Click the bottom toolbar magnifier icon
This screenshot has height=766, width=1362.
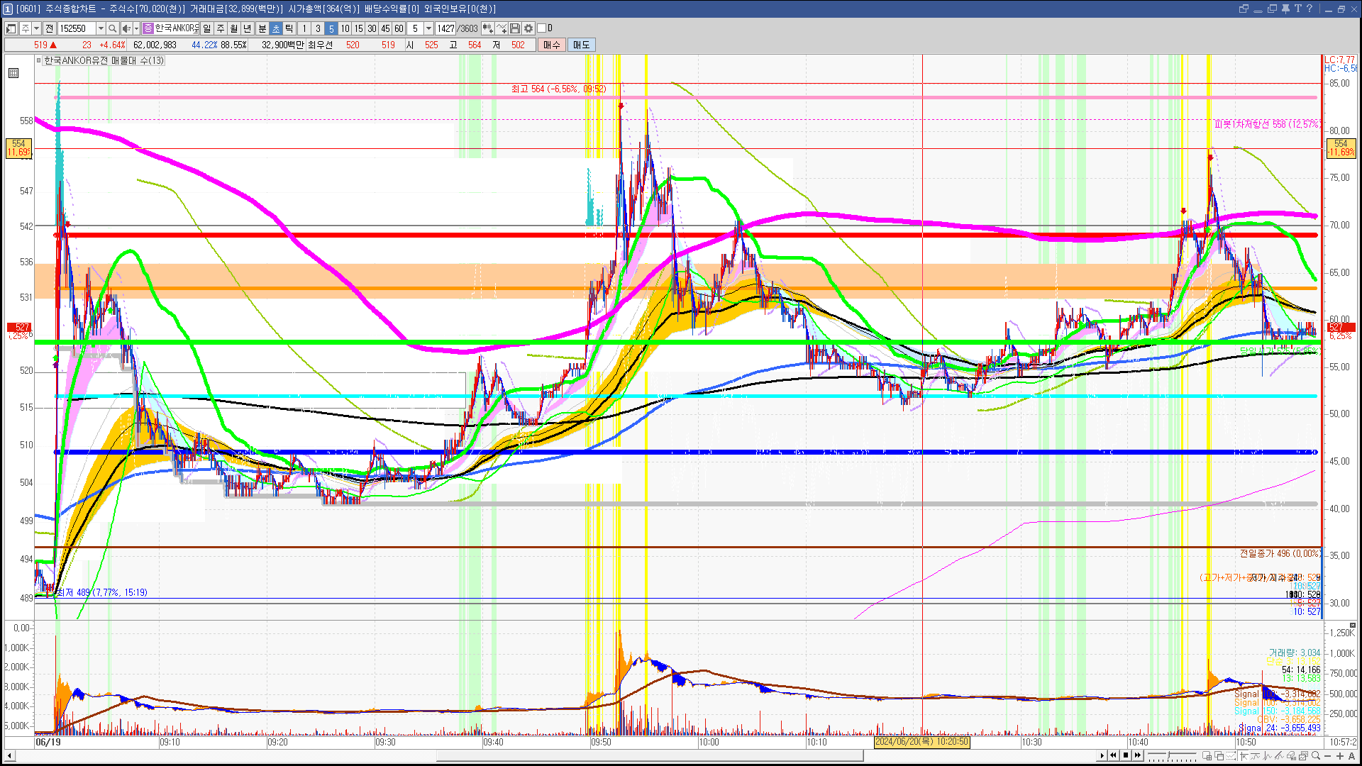pyautogui.click(x=1316, y=756)
